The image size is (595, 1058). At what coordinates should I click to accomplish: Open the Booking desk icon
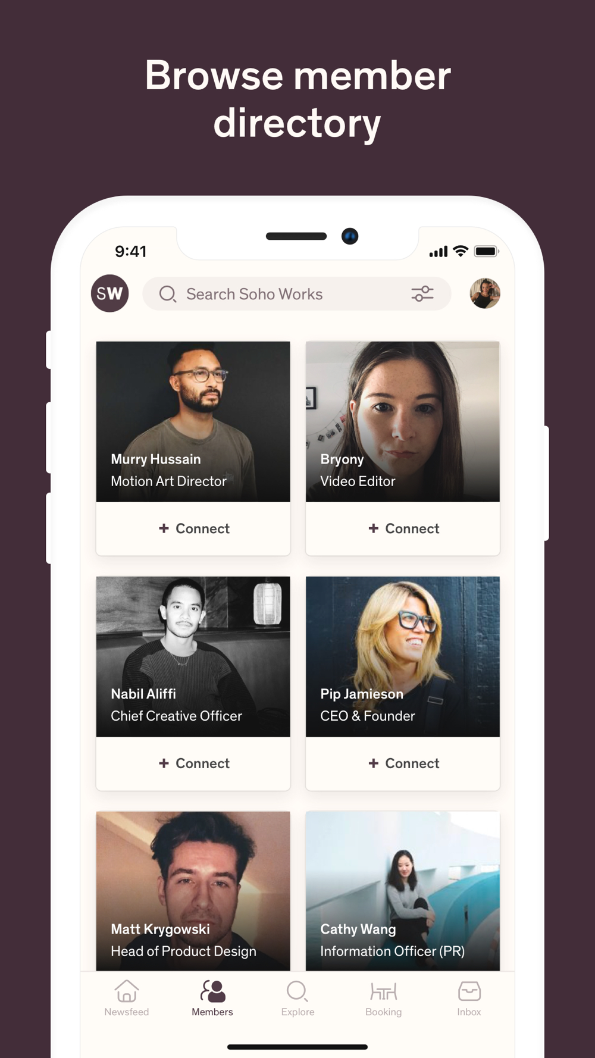pos(383,991)
